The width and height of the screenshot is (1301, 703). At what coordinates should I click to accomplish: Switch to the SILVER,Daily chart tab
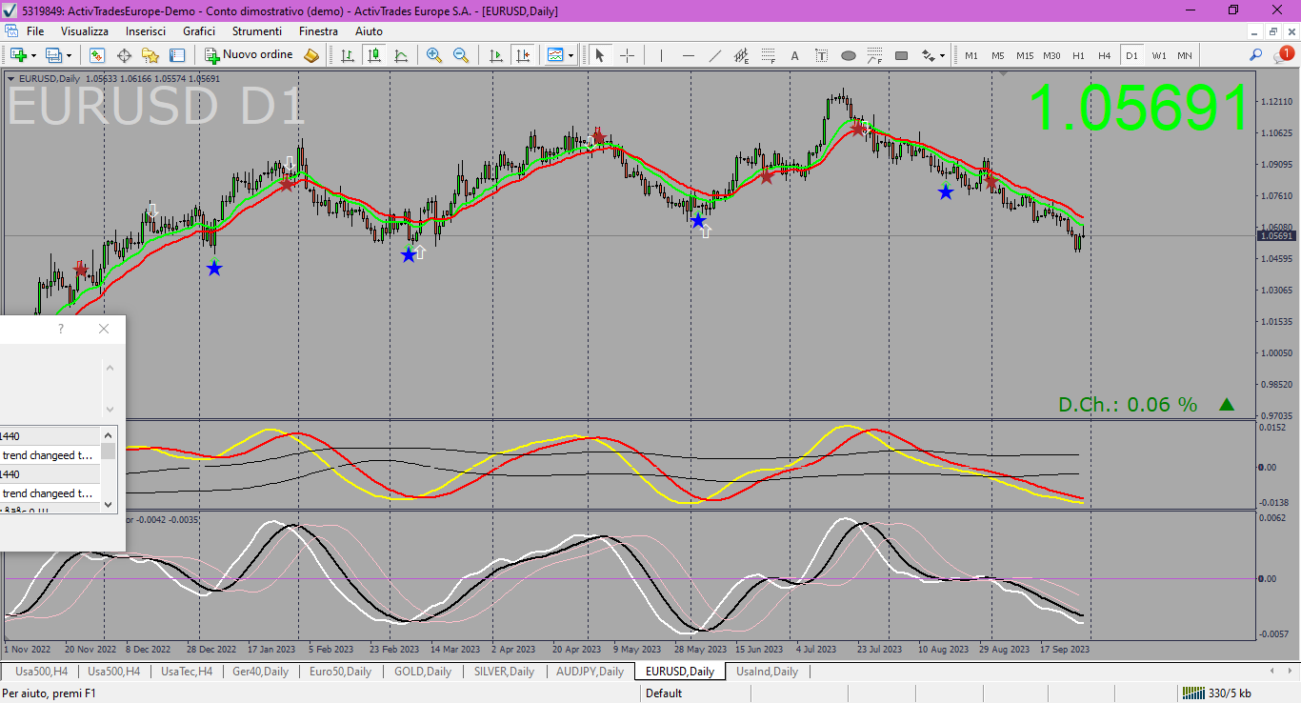coord(504,672)
